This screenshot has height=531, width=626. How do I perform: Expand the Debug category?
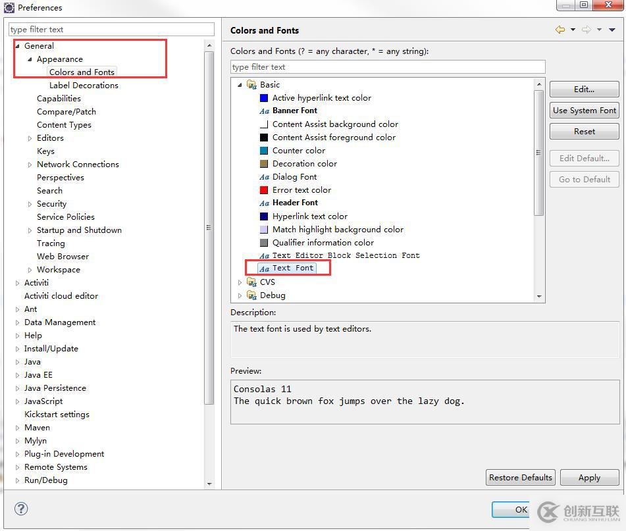(x=240, y=296)
